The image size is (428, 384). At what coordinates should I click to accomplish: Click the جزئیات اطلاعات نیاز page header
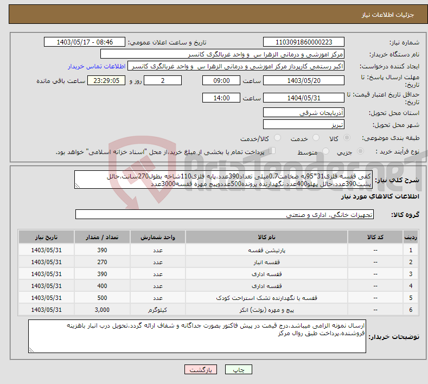click(x=388, y=15)
